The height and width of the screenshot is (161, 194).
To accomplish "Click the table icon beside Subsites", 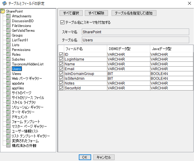I will click(x=8, y=59).
